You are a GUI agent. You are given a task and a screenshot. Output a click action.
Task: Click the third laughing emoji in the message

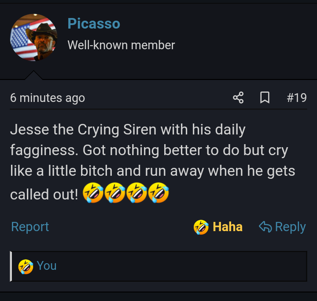pos(136,192)
